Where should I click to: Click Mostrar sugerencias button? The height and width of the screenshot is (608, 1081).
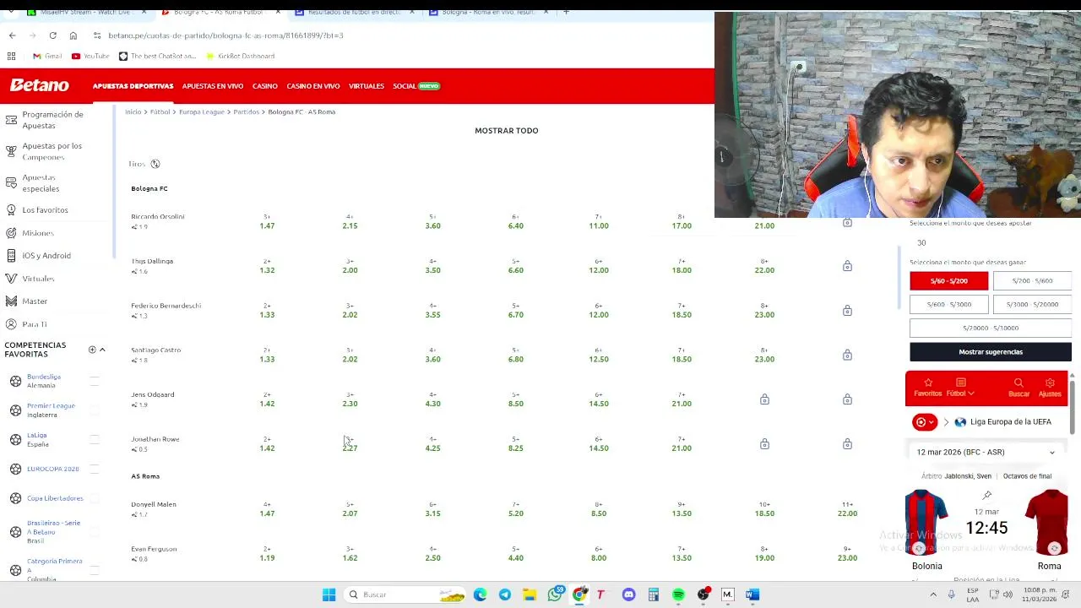991,351
